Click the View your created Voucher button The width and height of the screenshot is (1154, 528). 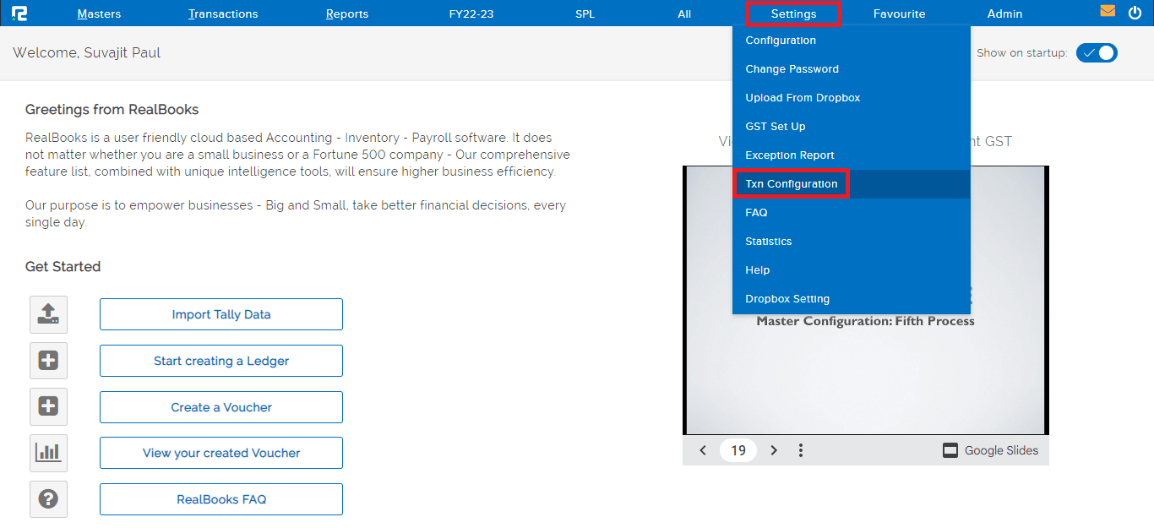click(221, 453)
